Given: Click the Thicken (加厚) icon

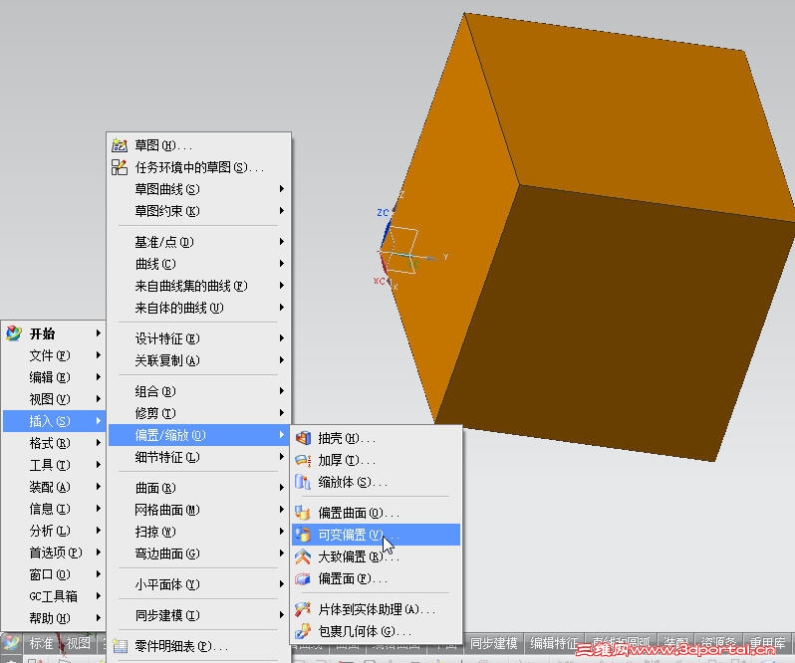Looking at the screenshot, I should (303, 460).
